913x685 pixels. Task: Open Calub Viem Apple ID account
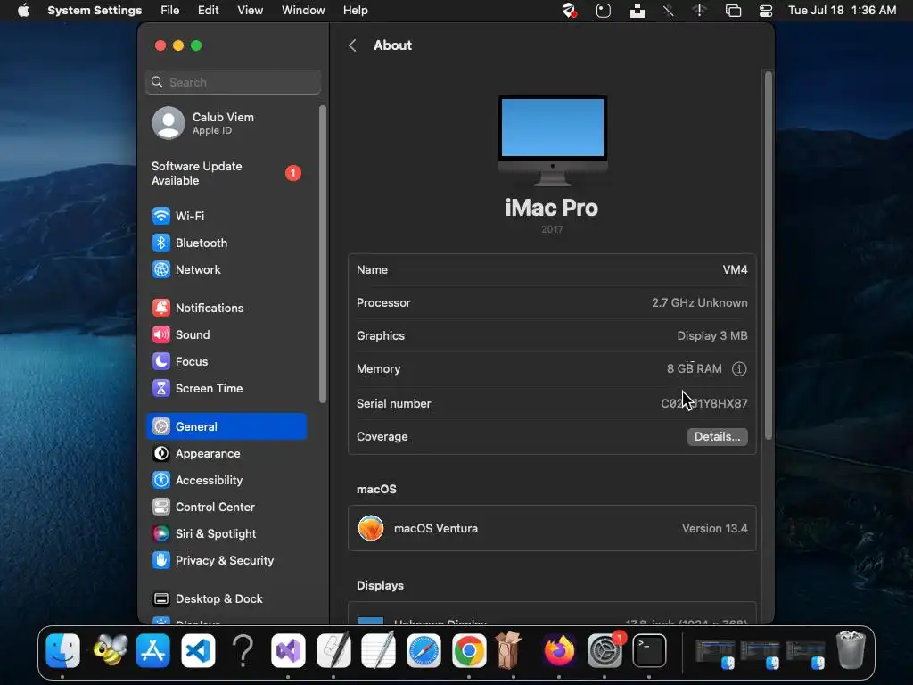pyautogui.click(x=226, y=123)
